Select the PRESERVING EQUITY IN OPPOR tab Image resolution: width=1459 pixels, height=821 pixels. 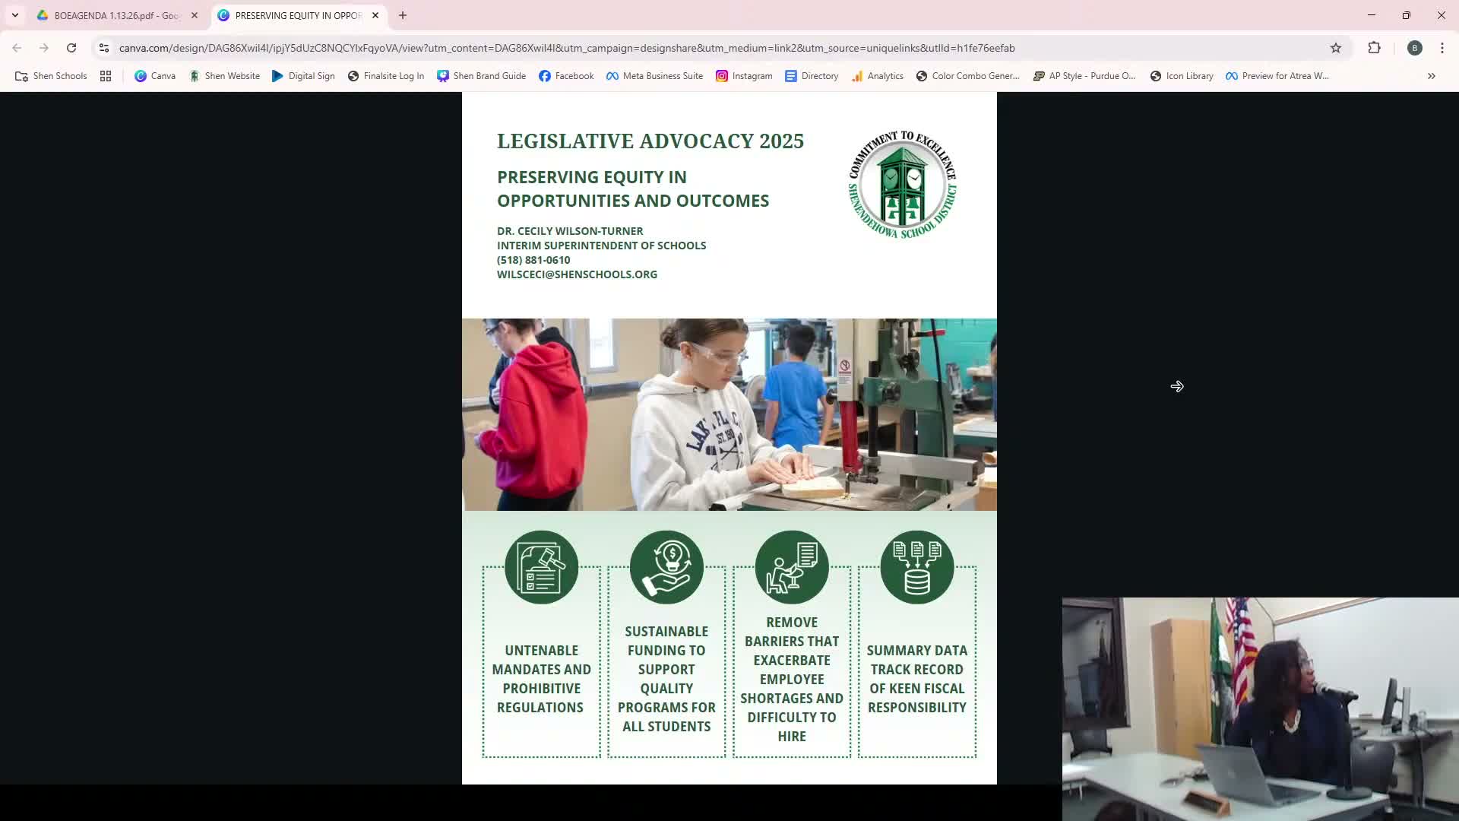click(296, 15)
